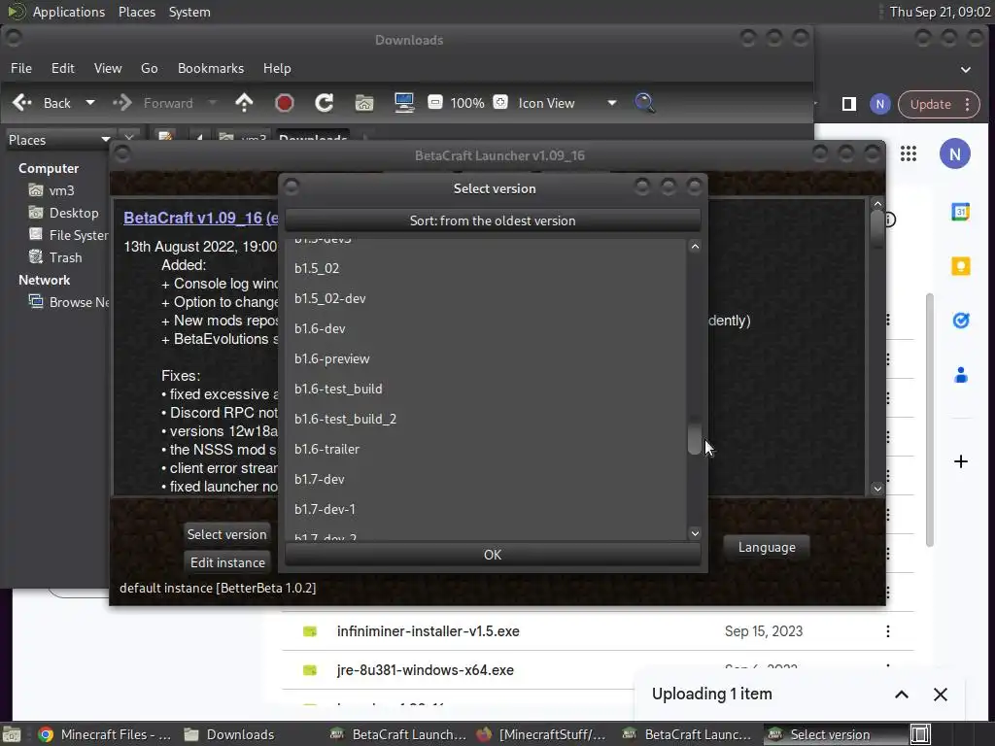Select version b1.6-trailer in the list
Image resolution: width=995 pixels, height=746 pixels.
(x=486, y=449)
